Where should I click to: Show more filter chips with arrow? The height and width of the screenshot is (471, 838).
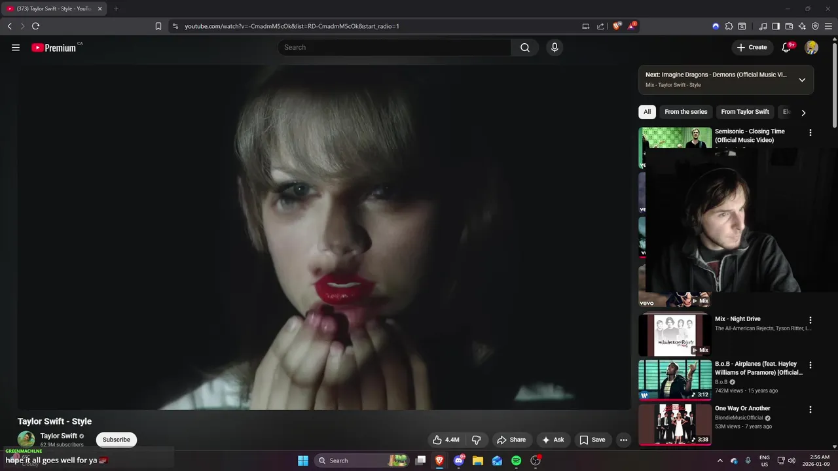click(x=803, y=113)
